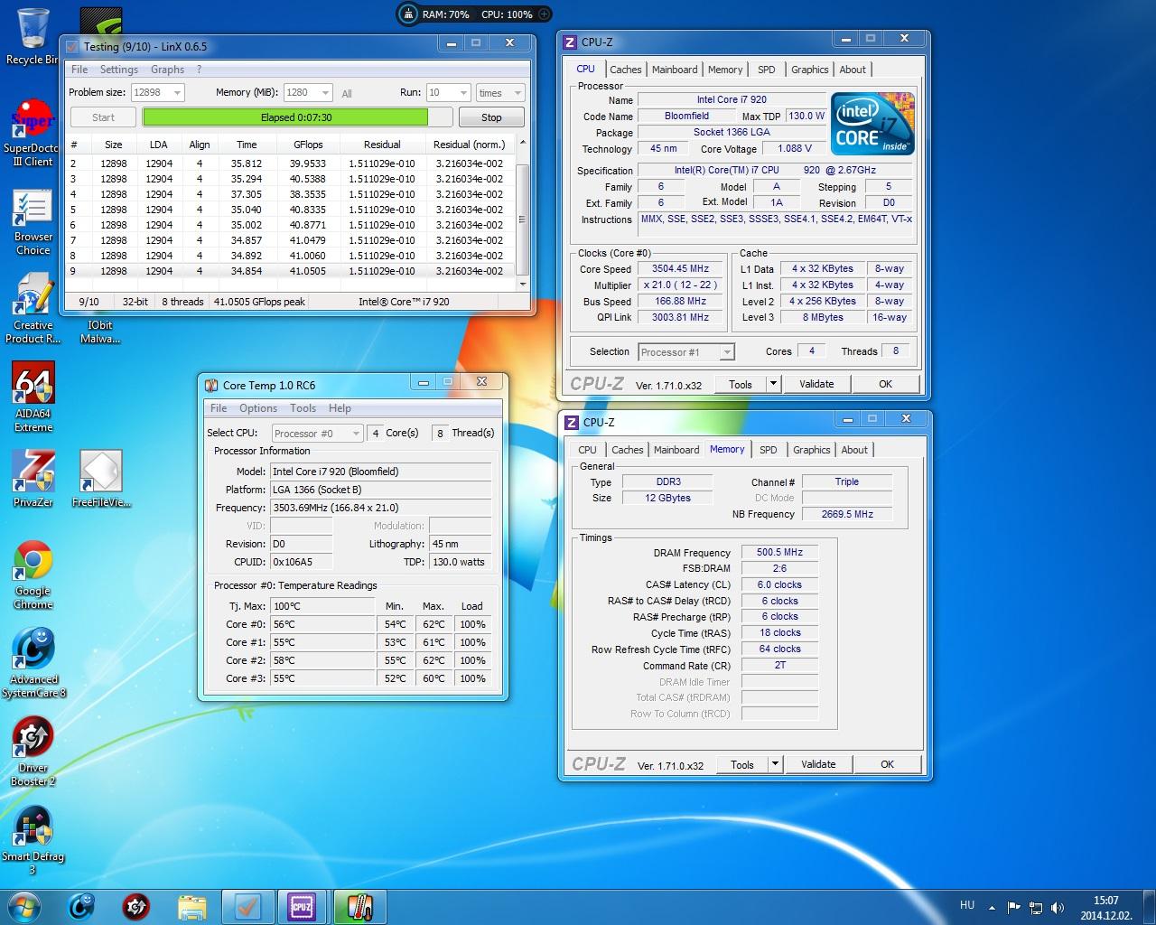This screenshot has height=925, width=1156.
Task: Open the Tools dropdown arrow in top CPU-Z
Action: (x=773, y=384)
